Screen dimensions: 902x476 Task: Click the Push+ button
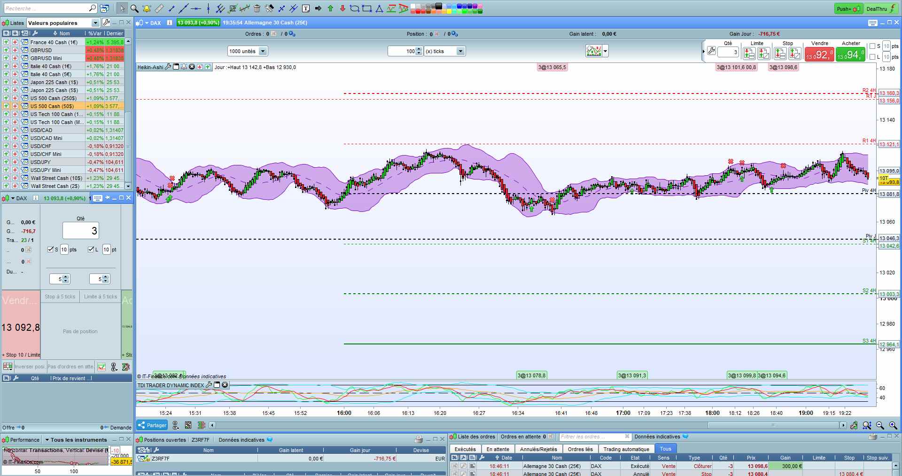(849, 8)
